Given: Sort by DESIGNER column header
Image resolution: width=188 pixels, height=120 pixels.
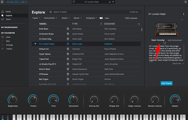Looking at the screenshot, I should (110, 24).
